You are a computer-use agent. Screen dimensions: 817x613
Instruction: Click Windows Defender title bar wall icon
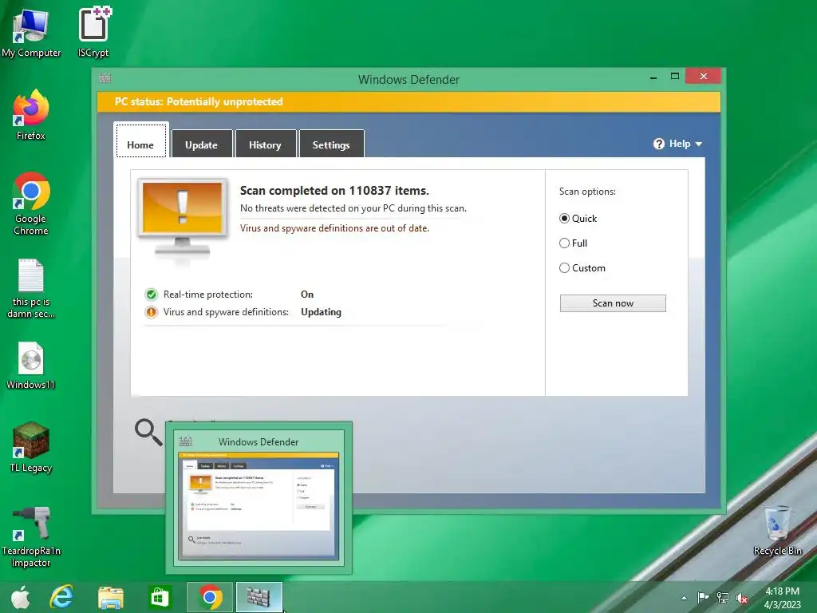pyautogui.click(x=105, y=78)
